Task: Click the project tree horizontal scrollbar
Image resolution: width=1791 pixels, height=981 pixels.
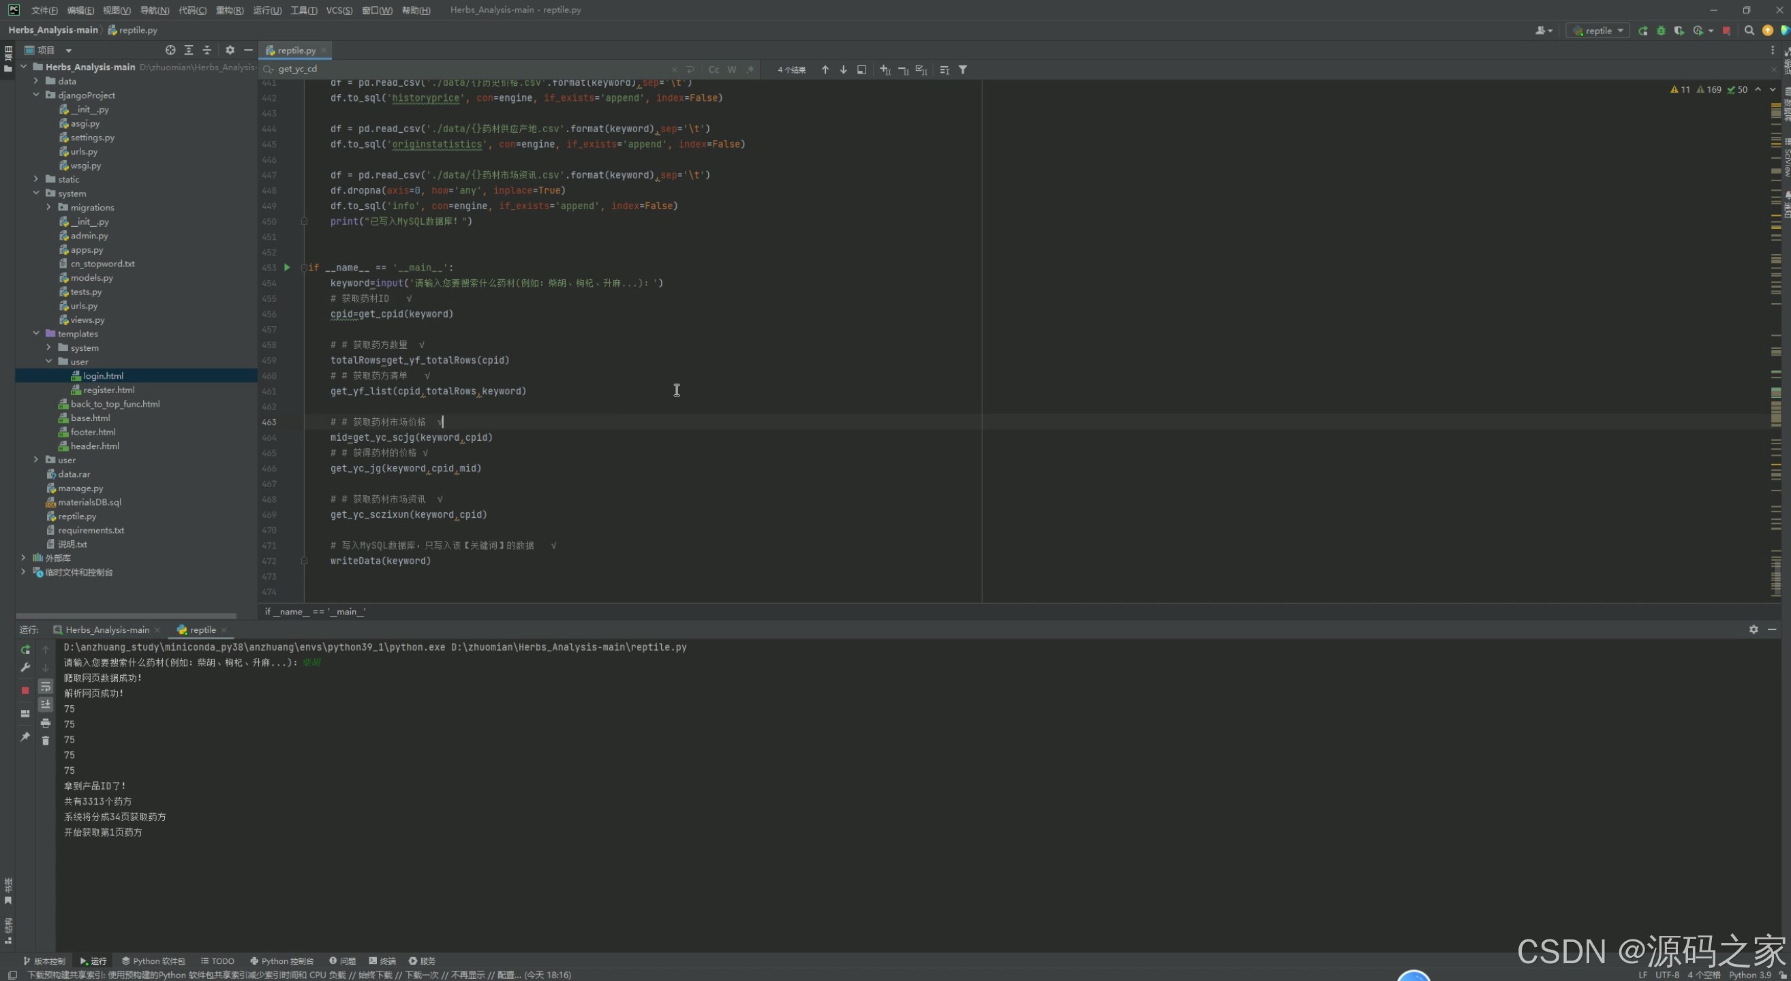Action: (126, 616)
